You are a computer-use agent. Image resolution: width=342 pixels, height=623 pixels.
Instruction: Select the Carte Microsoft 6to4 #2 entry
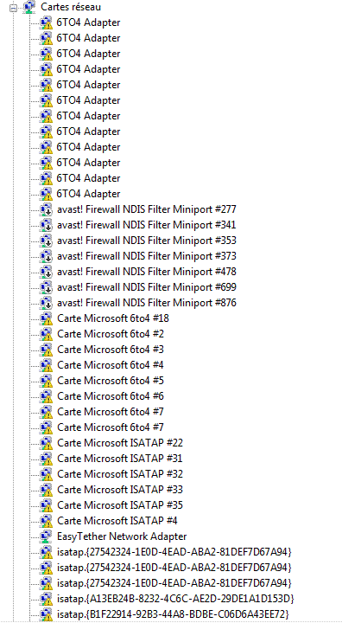click(111, 334)
